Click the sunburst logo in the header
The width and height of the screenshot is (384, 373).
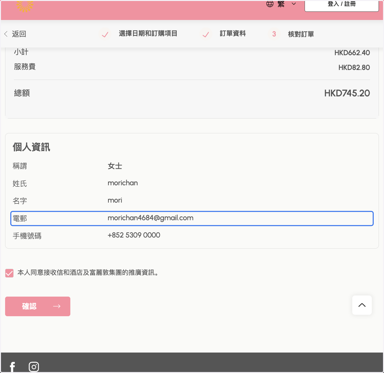[x=25, y=6]
